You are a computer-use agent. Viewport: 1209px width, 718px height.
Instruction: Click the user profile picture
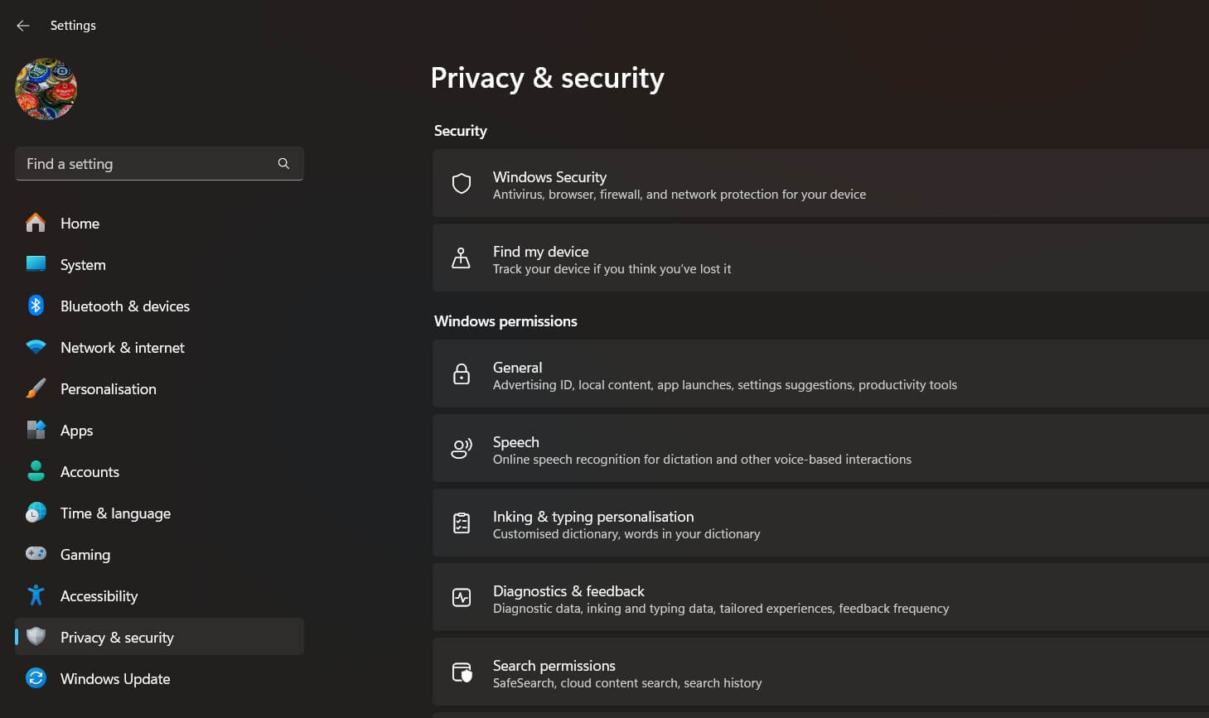(x=46, y=89)
